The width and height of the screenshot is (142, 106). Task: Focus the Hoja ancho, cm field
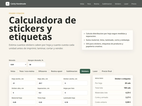tap(24, 83)
